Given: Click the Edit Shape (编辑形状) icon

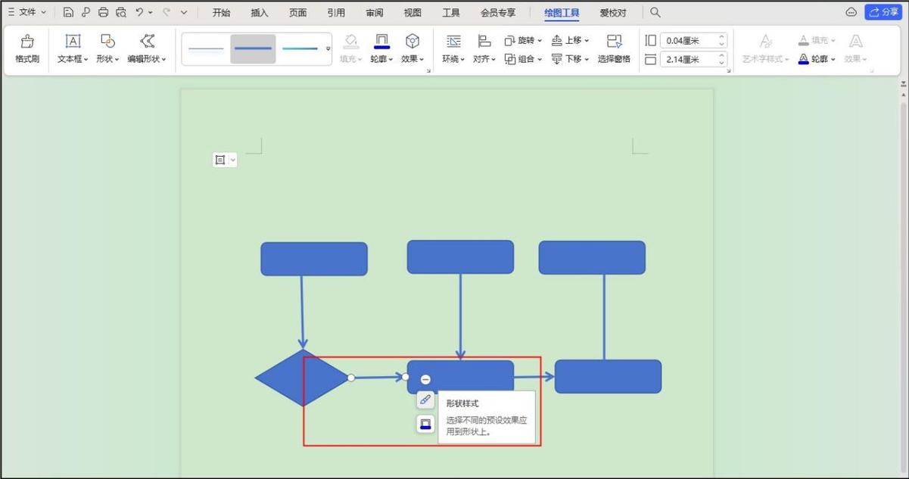Looking at the screenshot, I should point(147,42).
